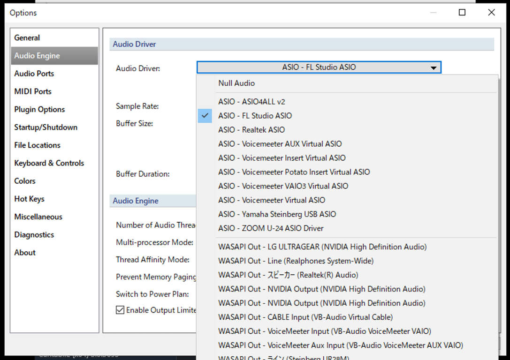Click the Buffer Duration label

(x=143, y=174)
